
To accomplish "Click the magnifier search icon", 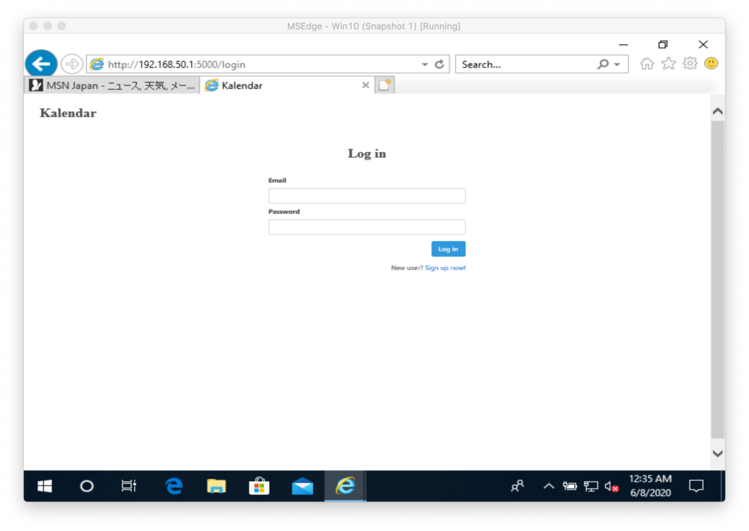I will pos(603,64).
